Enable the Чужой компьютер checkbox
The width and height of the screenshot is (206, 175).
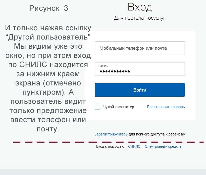(x=98, y=107)
